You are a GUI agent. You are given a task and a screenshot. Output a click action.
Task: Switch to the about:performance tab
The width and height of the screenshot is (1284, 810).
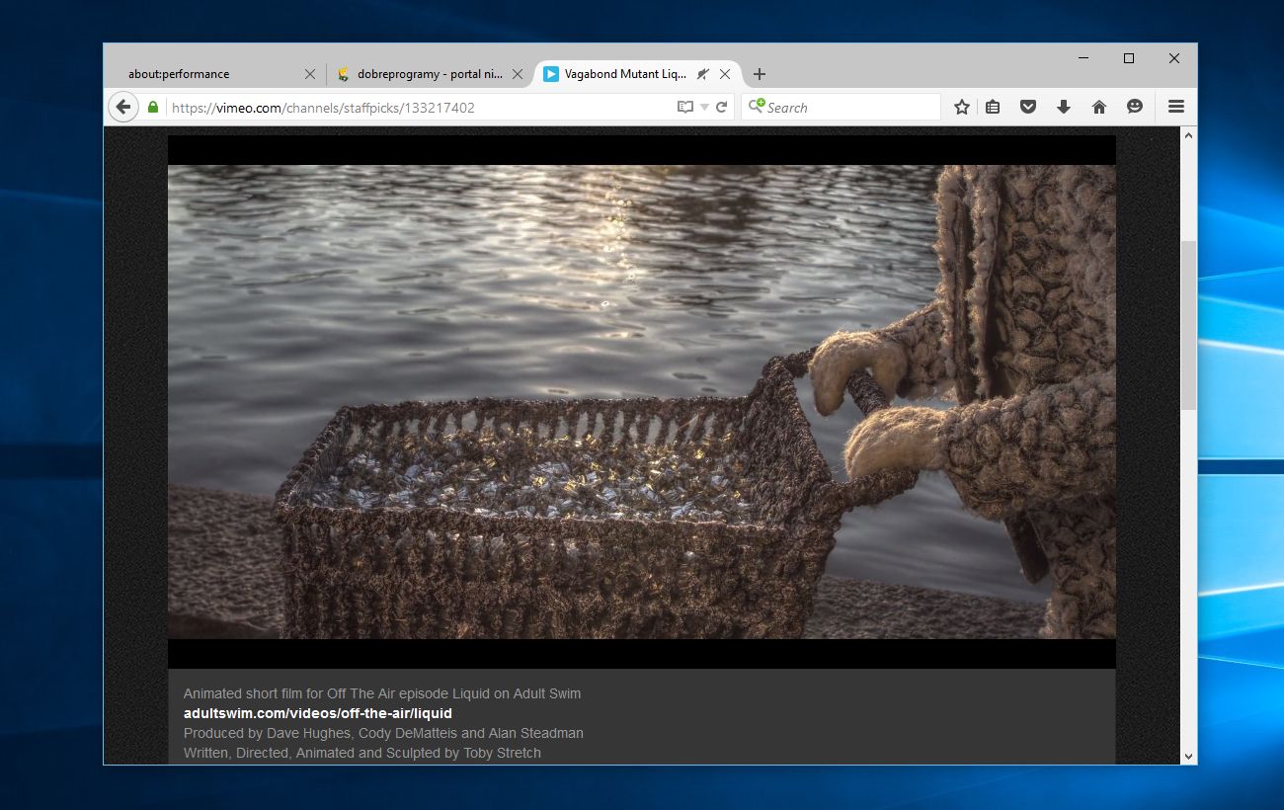(214, 74)
